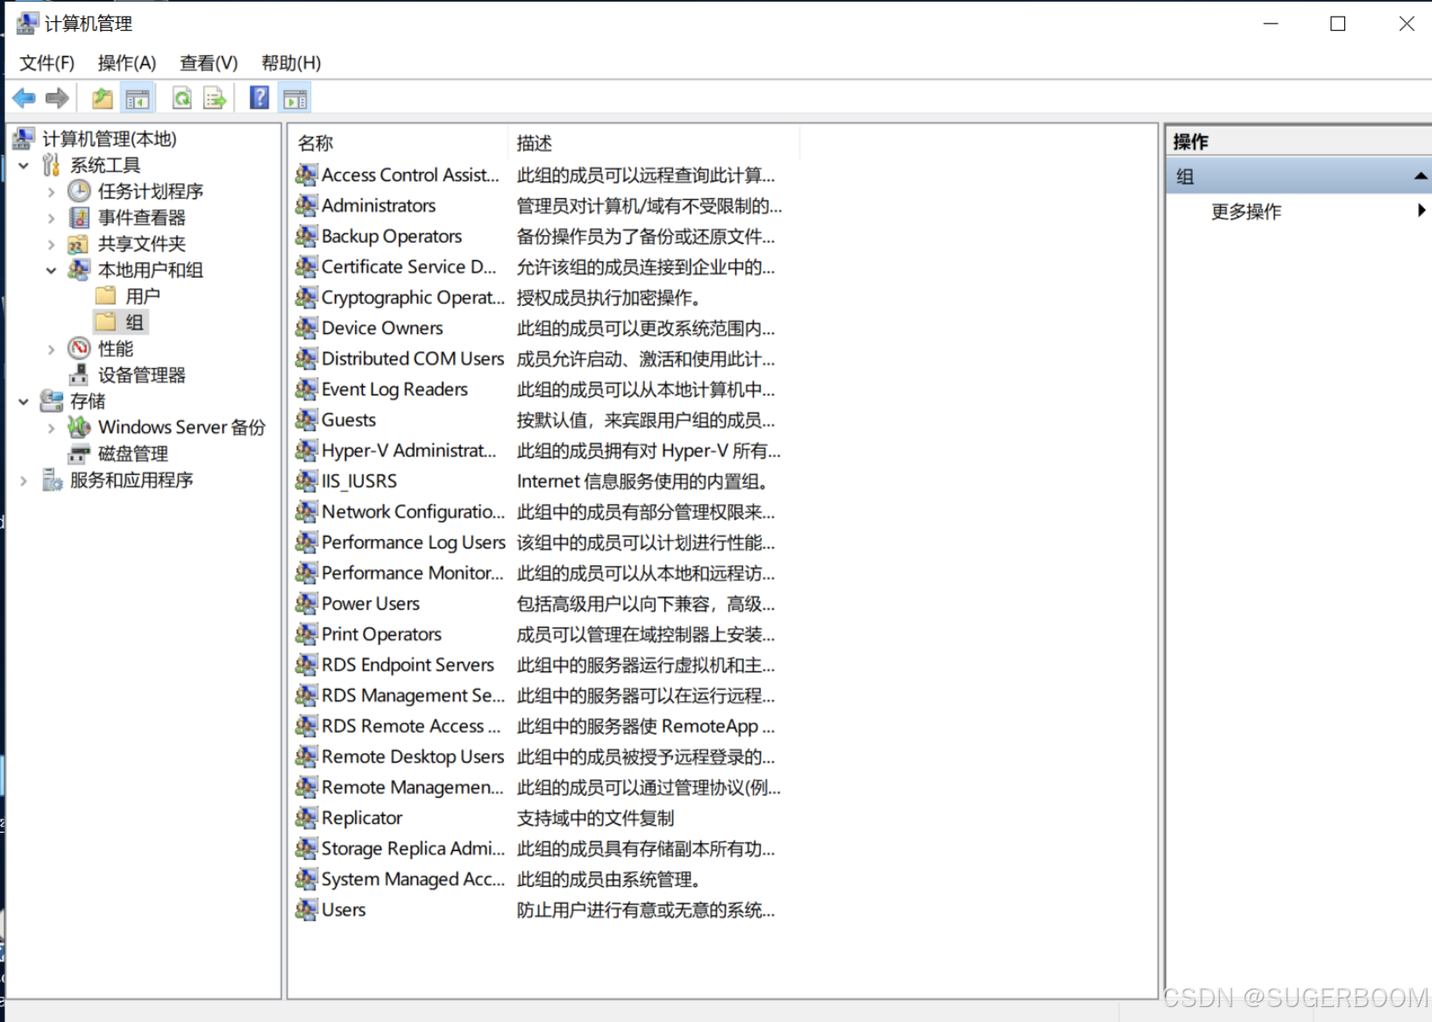The height and width of the screenshot is (1022, 1432).
Task: Select the Access Control Assistance group row
Action: [410, 175]
